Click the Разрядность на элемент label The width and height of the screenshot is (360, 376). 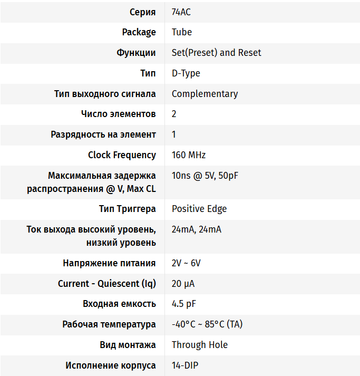coord(103,134)
